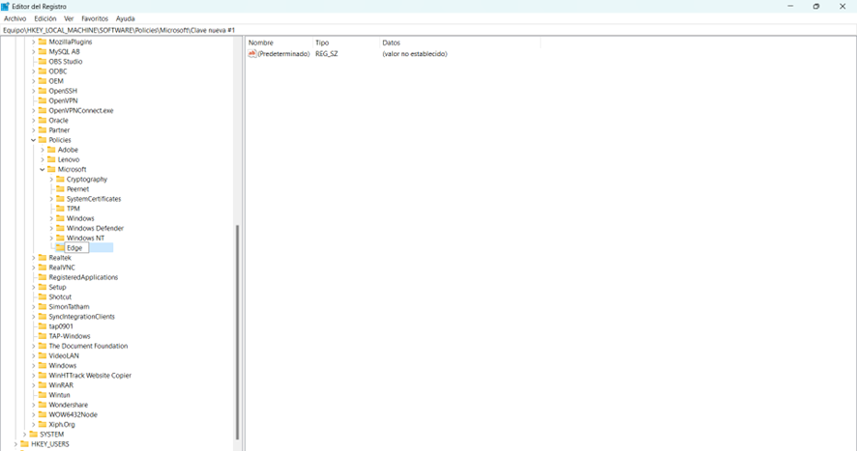857x451 pixels.
Task: Click the Windows Defender folder icon
Action: pyautogui.click(x=60, y=228)
